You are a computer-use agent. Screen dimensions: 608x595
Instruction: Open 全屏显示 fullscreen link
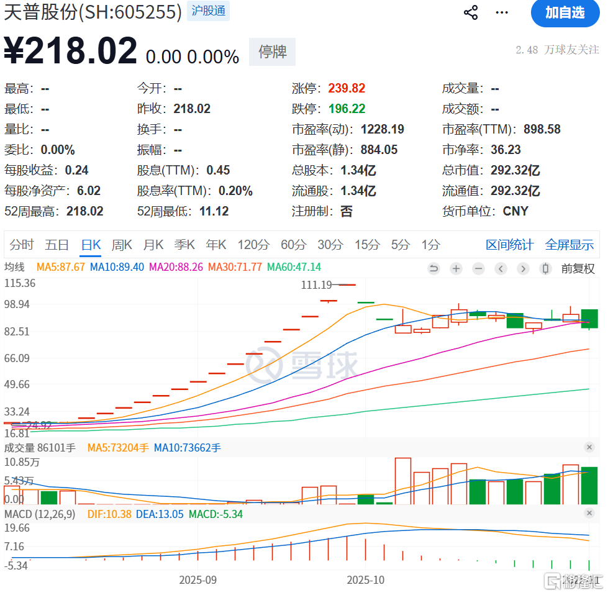(569, 245)
